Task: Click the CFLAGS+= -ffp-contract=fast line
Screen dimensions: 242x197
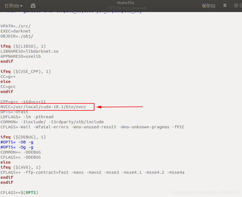Action: pos(92,172)
